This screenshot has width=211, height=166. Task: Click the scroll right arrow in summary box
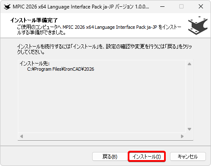[x=182, y=136]
